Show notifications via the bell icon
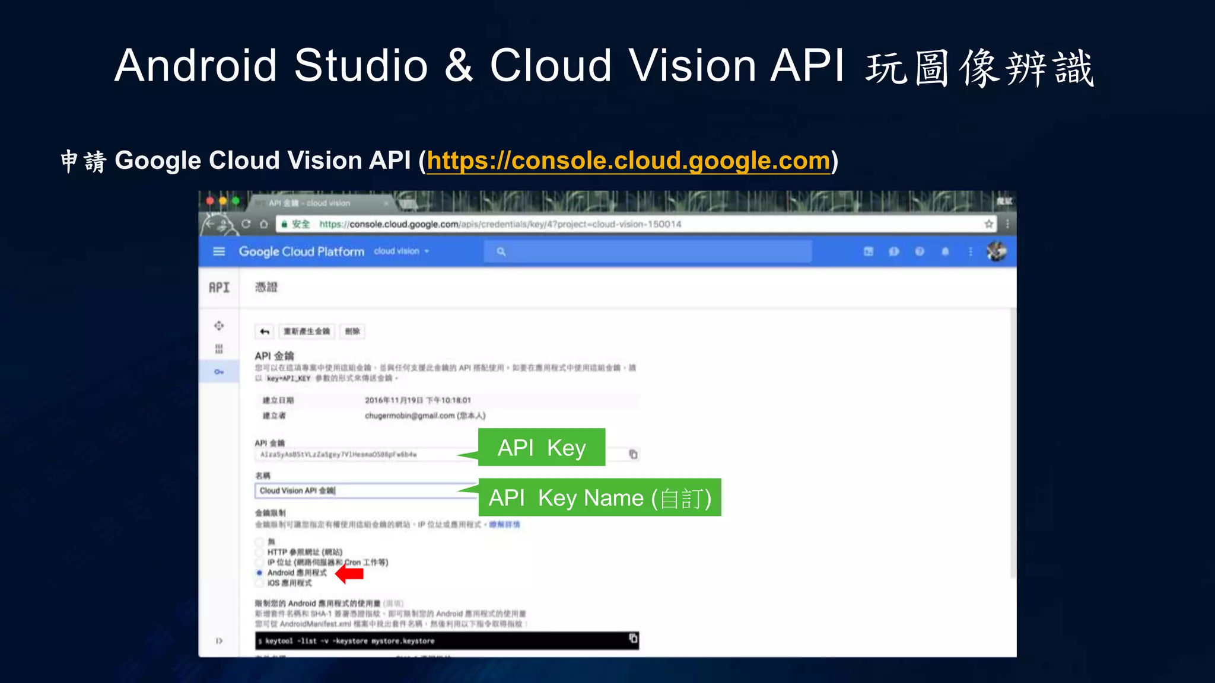 (945, 251)
